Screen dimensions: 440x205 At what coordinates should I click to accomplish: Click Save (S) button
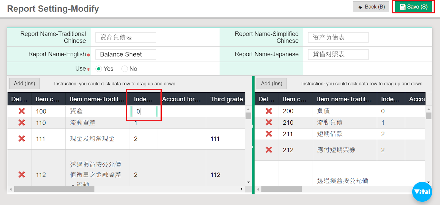click(413, 7)
